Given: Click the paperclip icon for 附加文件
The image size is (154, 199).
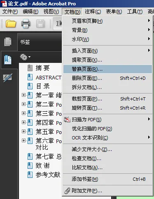Looking at the screenshot, I should [x=67, y=191].
